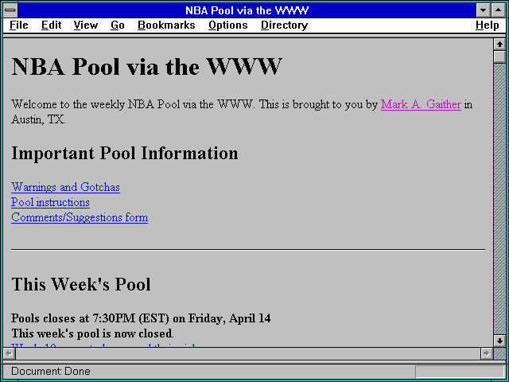
Task: Click the 'NBA Pool via the WWW' page heading
Action: 146,67
